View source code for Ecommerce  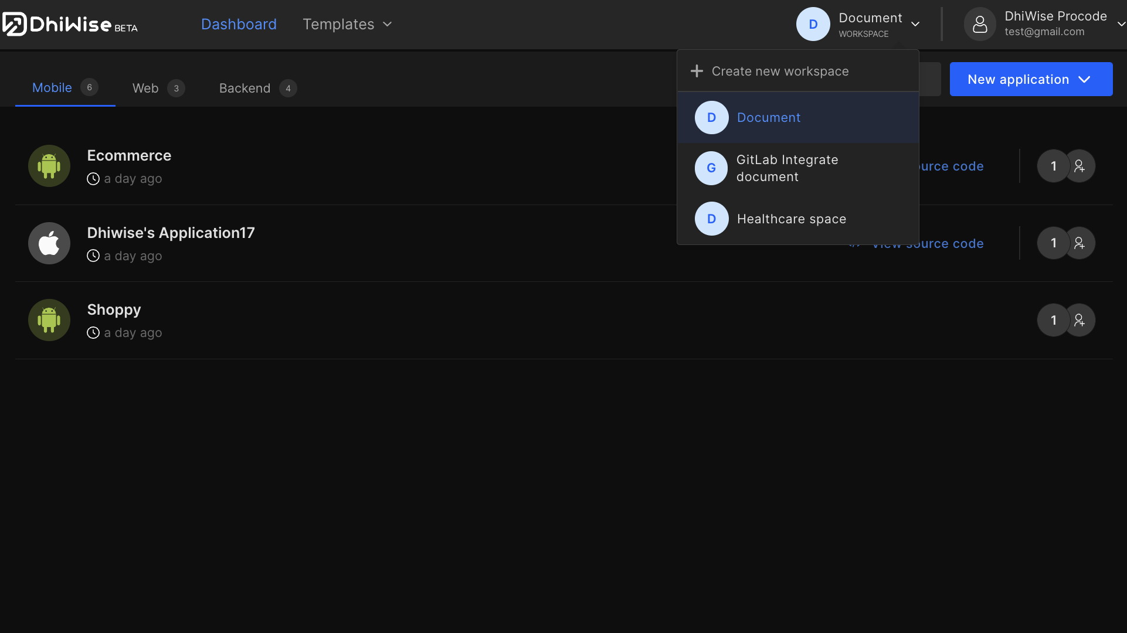coord(951,166)
